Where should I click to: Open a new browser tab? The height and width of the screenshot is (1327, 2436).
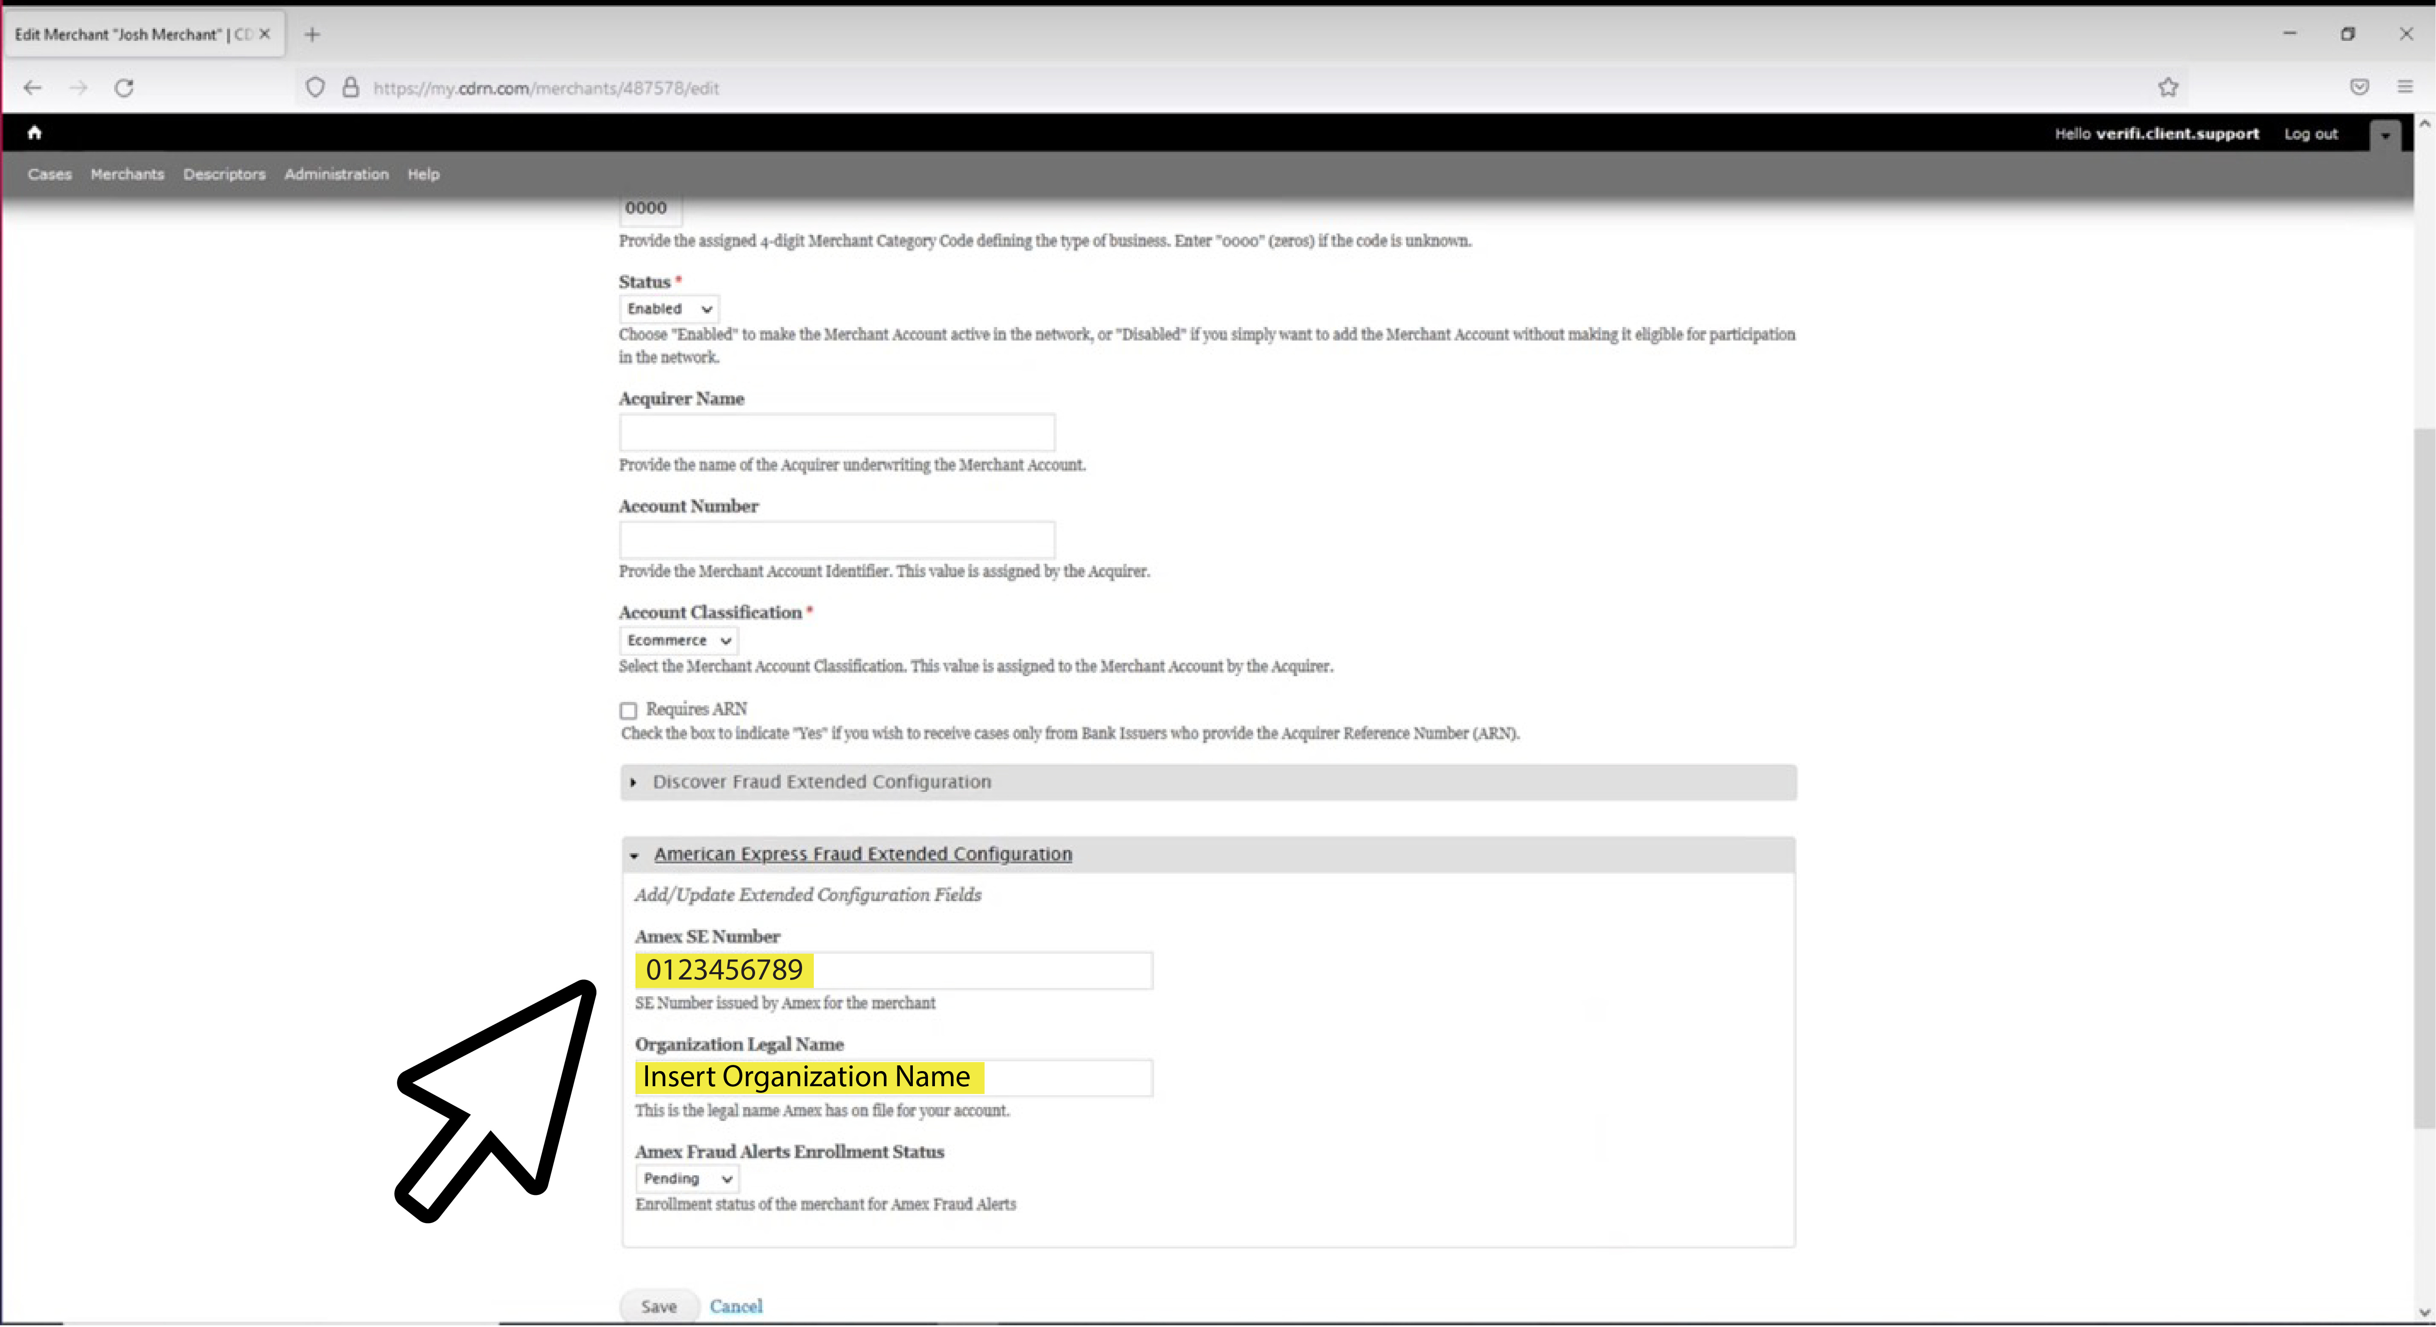312,35
